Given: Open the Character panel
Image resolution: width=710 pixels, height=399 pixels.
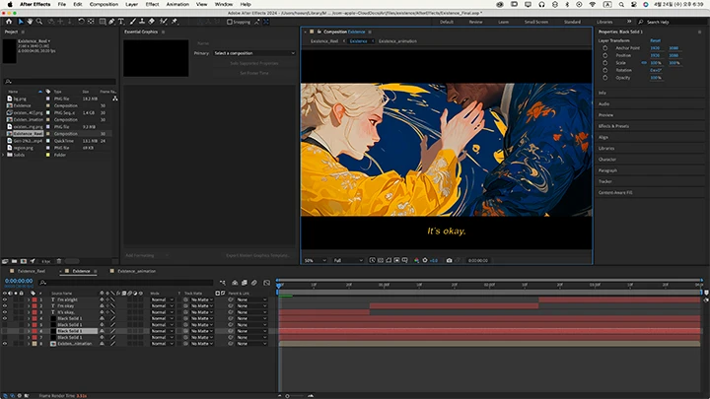Looking at the screenshot, I should coord(607,160).
